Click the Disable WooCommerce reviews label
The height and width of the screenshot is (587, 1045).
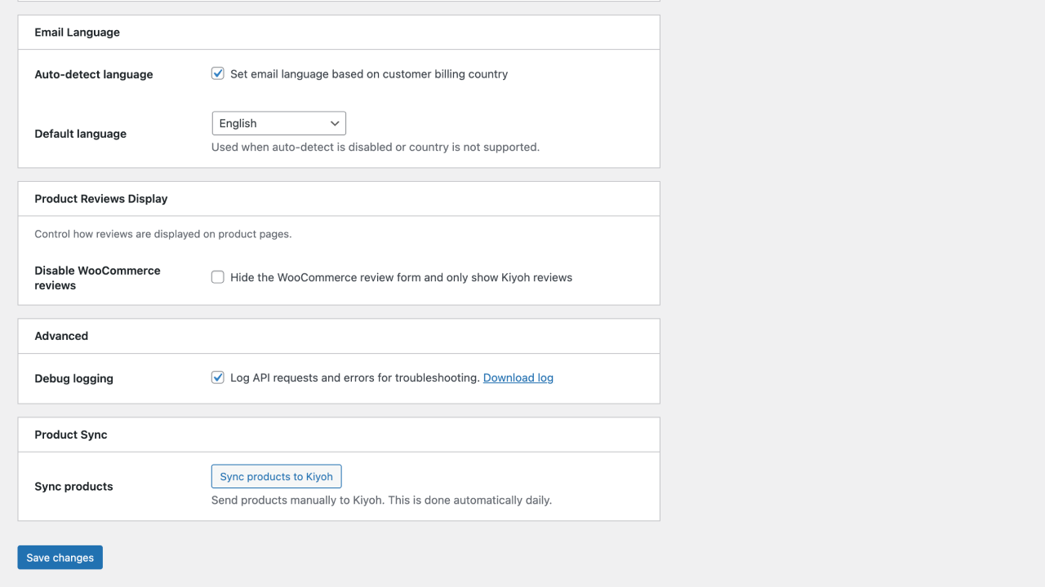pos(97,277)
